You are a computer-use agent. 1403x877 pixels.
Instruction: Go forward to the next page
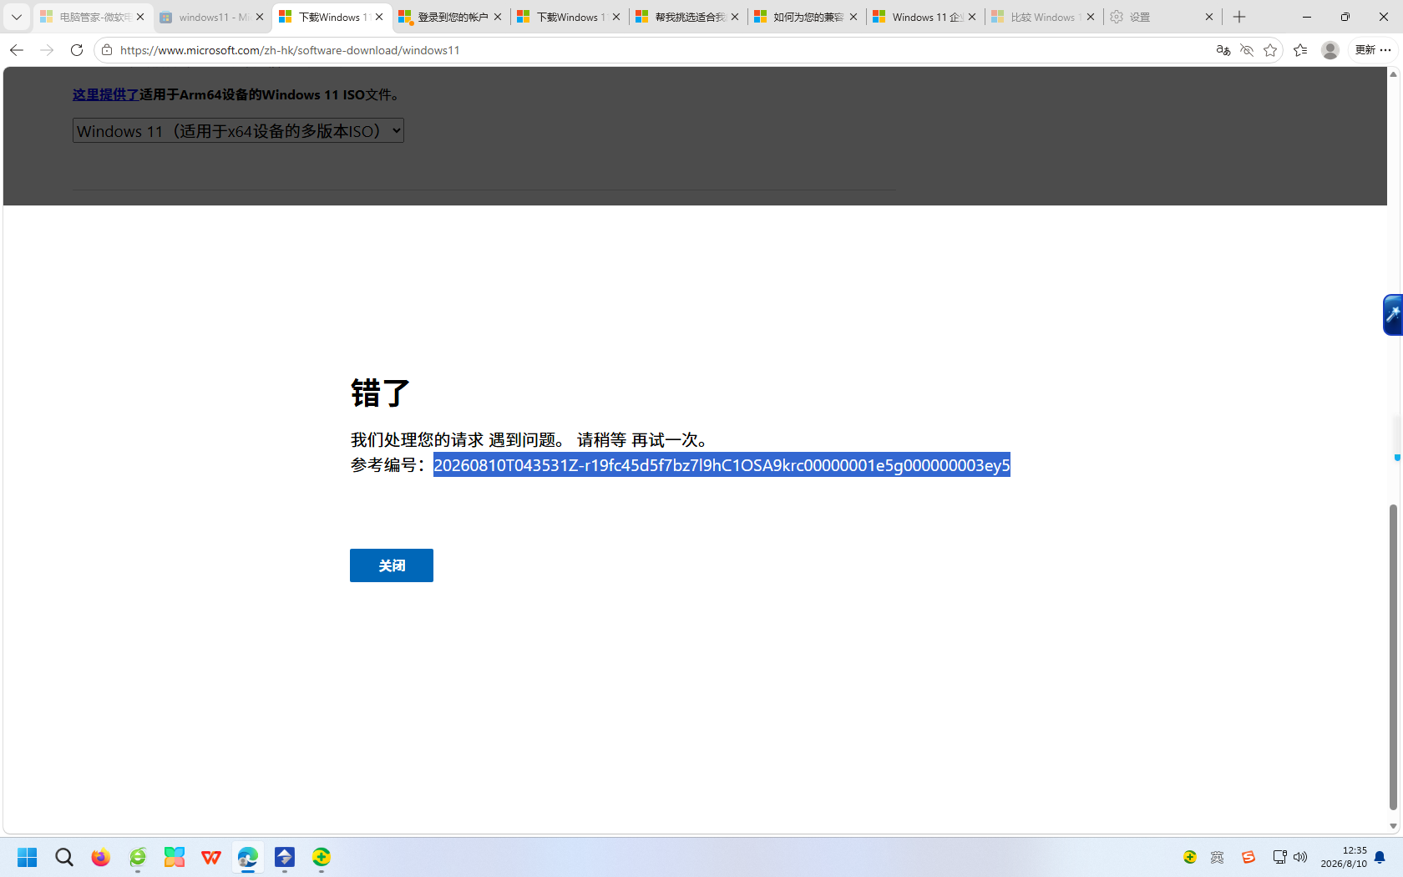47,50
